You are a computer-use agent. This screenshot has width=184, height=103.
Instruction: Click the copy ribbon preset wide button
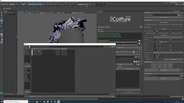click(162, 79)
